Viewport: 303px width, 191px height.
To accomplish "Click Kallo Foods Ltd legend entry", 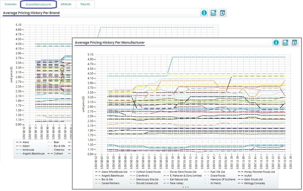I will [250, 180].
